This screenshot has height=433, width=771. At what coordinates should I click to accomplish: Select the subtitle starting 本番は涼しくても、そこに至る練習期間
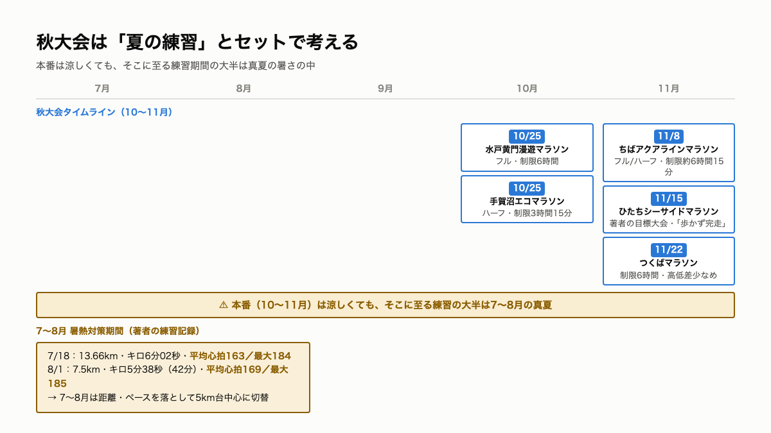(175, 65)
